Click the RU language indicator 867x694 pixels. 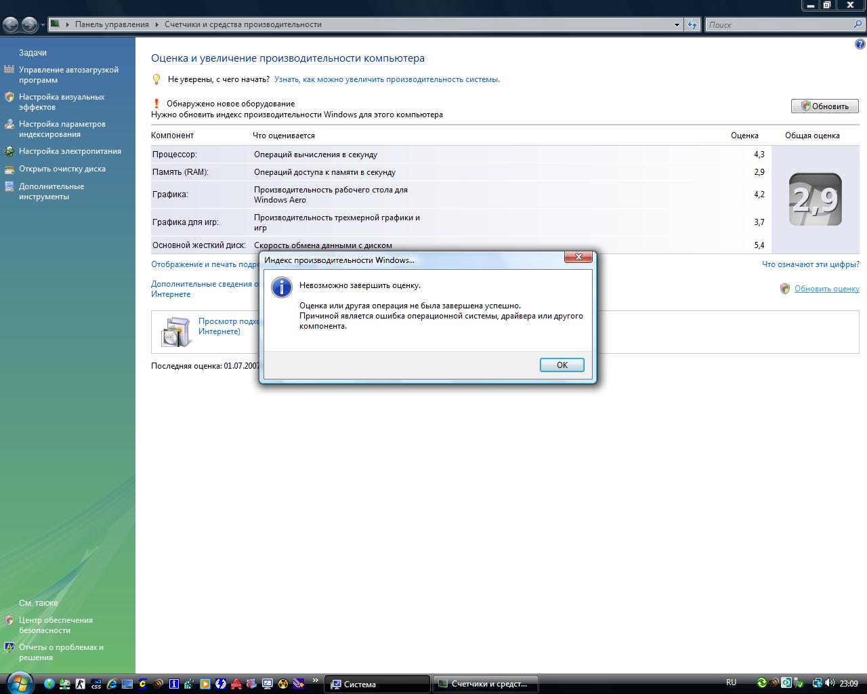click(x=731, y=682)
